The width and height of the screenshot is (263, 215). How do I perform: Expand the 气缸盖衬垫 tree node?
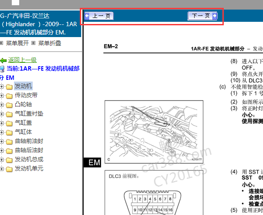pyautogui.click(x=1, y=114)
